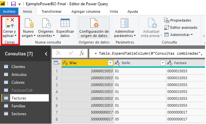
Task: Open the Archivo menu
Action: click(9, 11)
